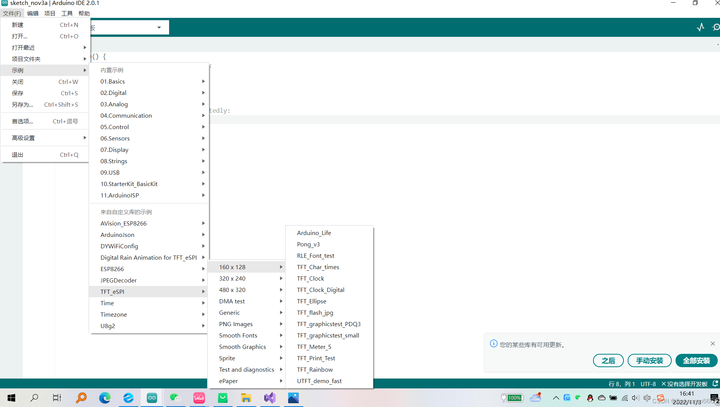Open Microsoft Edge from taskbar
This screenshot has height=407, width=720.
105,398
